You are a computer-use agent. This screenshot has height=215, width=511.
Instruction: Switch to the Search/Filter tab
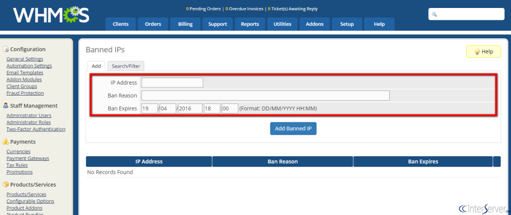point(126,66)
